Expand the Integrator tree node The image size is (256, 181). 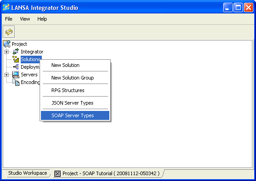click(x=7, y=52)
